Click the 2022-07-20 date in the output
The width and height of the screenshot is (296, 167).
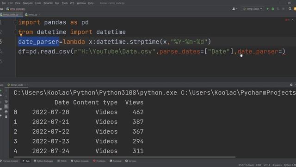[51, 112]
